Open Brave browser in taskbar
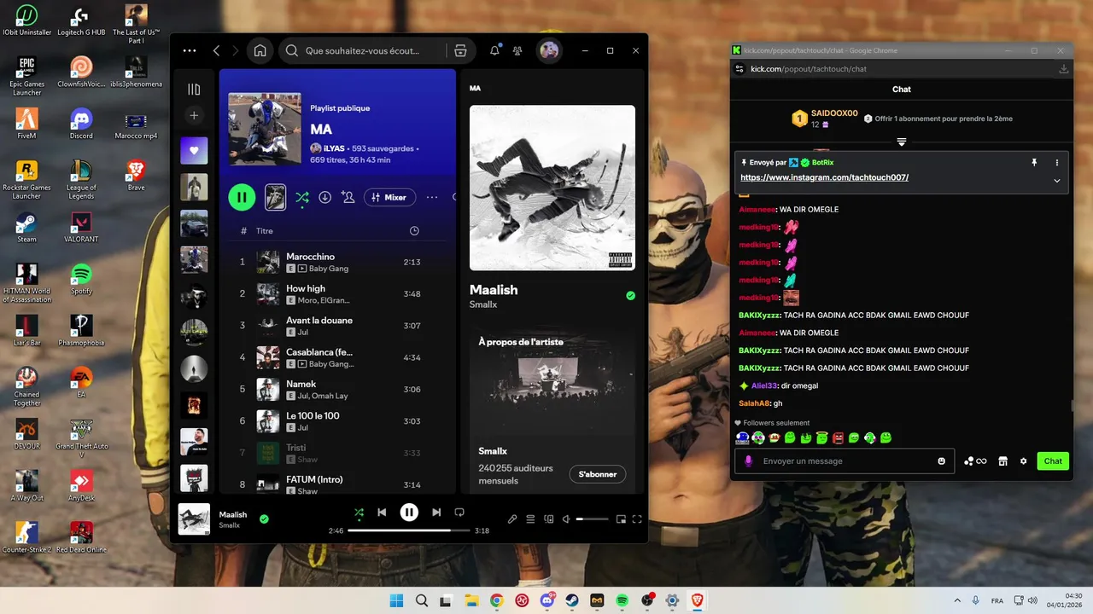This screenshot has width=1093, height=614. pos(697,601)
